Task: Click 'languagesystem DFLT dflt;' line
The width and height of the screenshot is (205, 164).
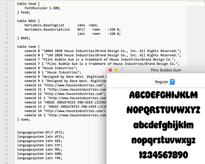Action: coord(41,132)
